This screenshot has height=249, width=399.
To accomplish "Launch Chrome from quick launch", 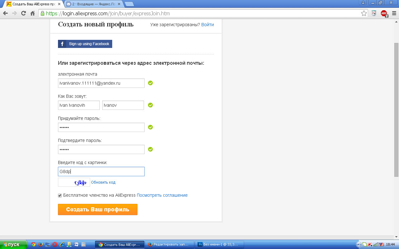I will pos(33,245).
